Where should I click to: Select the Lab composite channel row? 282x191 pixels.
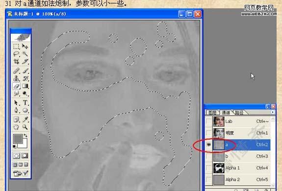click(x=238, y=121)
